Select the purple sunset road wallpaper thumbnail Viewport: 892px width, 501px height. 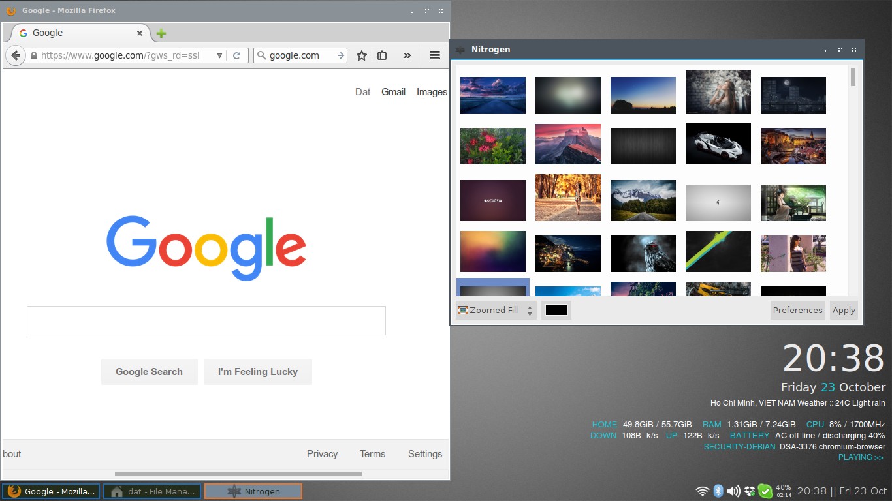493,95
